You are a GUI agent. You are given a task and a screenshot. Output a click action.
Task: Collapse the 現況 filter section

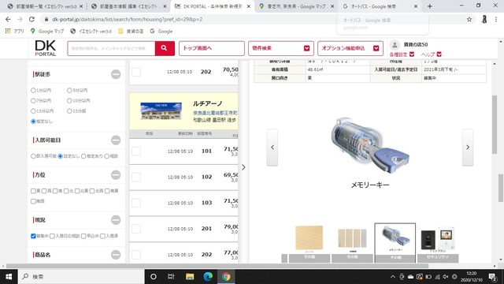click(x=116, y=220)
